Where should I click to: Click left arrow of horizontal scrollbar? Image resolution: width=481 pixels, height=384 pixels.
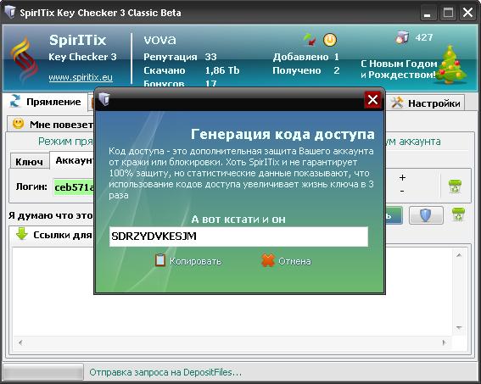pyautogui.click(x=20, y=342)
